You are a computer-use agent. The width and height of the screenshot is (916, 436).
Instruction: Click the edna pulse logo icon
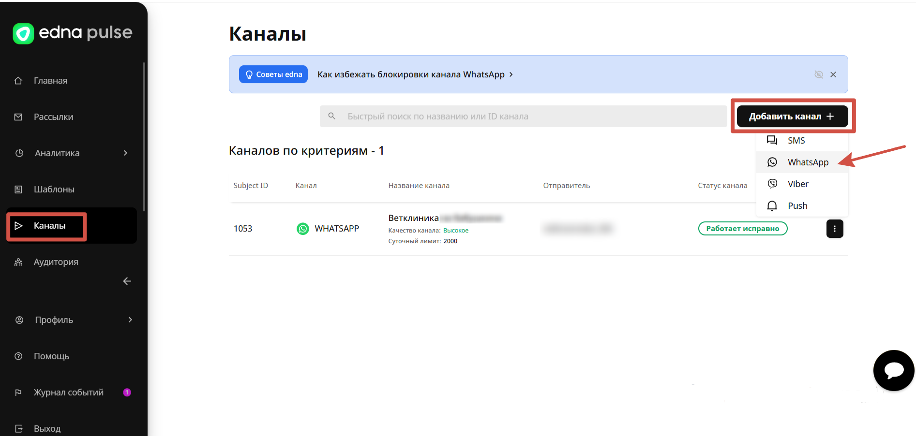pyautogui.click(x=23, y=33)
